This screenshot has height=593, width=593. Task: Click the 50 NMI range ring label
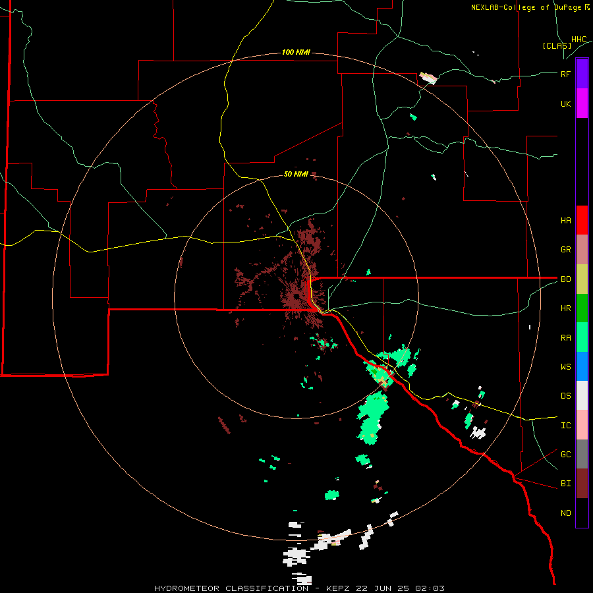point(296,174)
